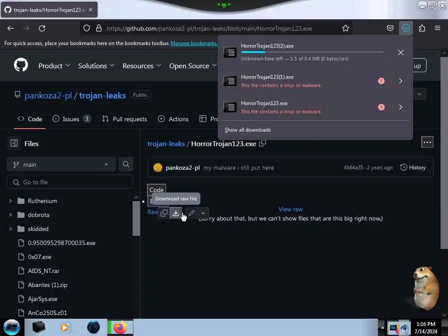Copy raw file contents icon
448x336 pixels.
[164, 213]
